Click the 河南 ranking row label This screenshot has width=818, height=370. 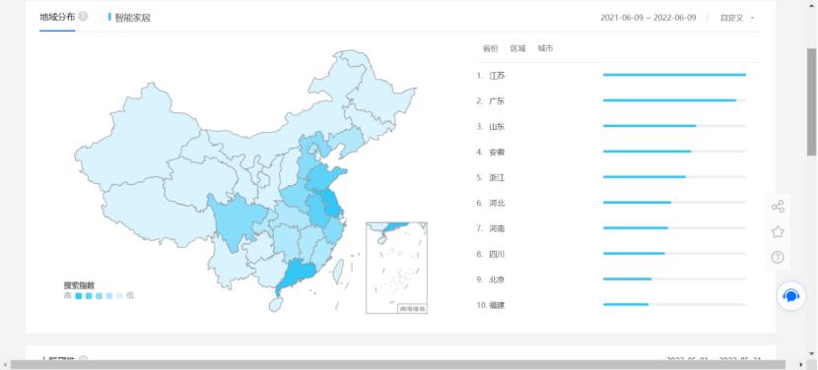click(x=497, y=228)
